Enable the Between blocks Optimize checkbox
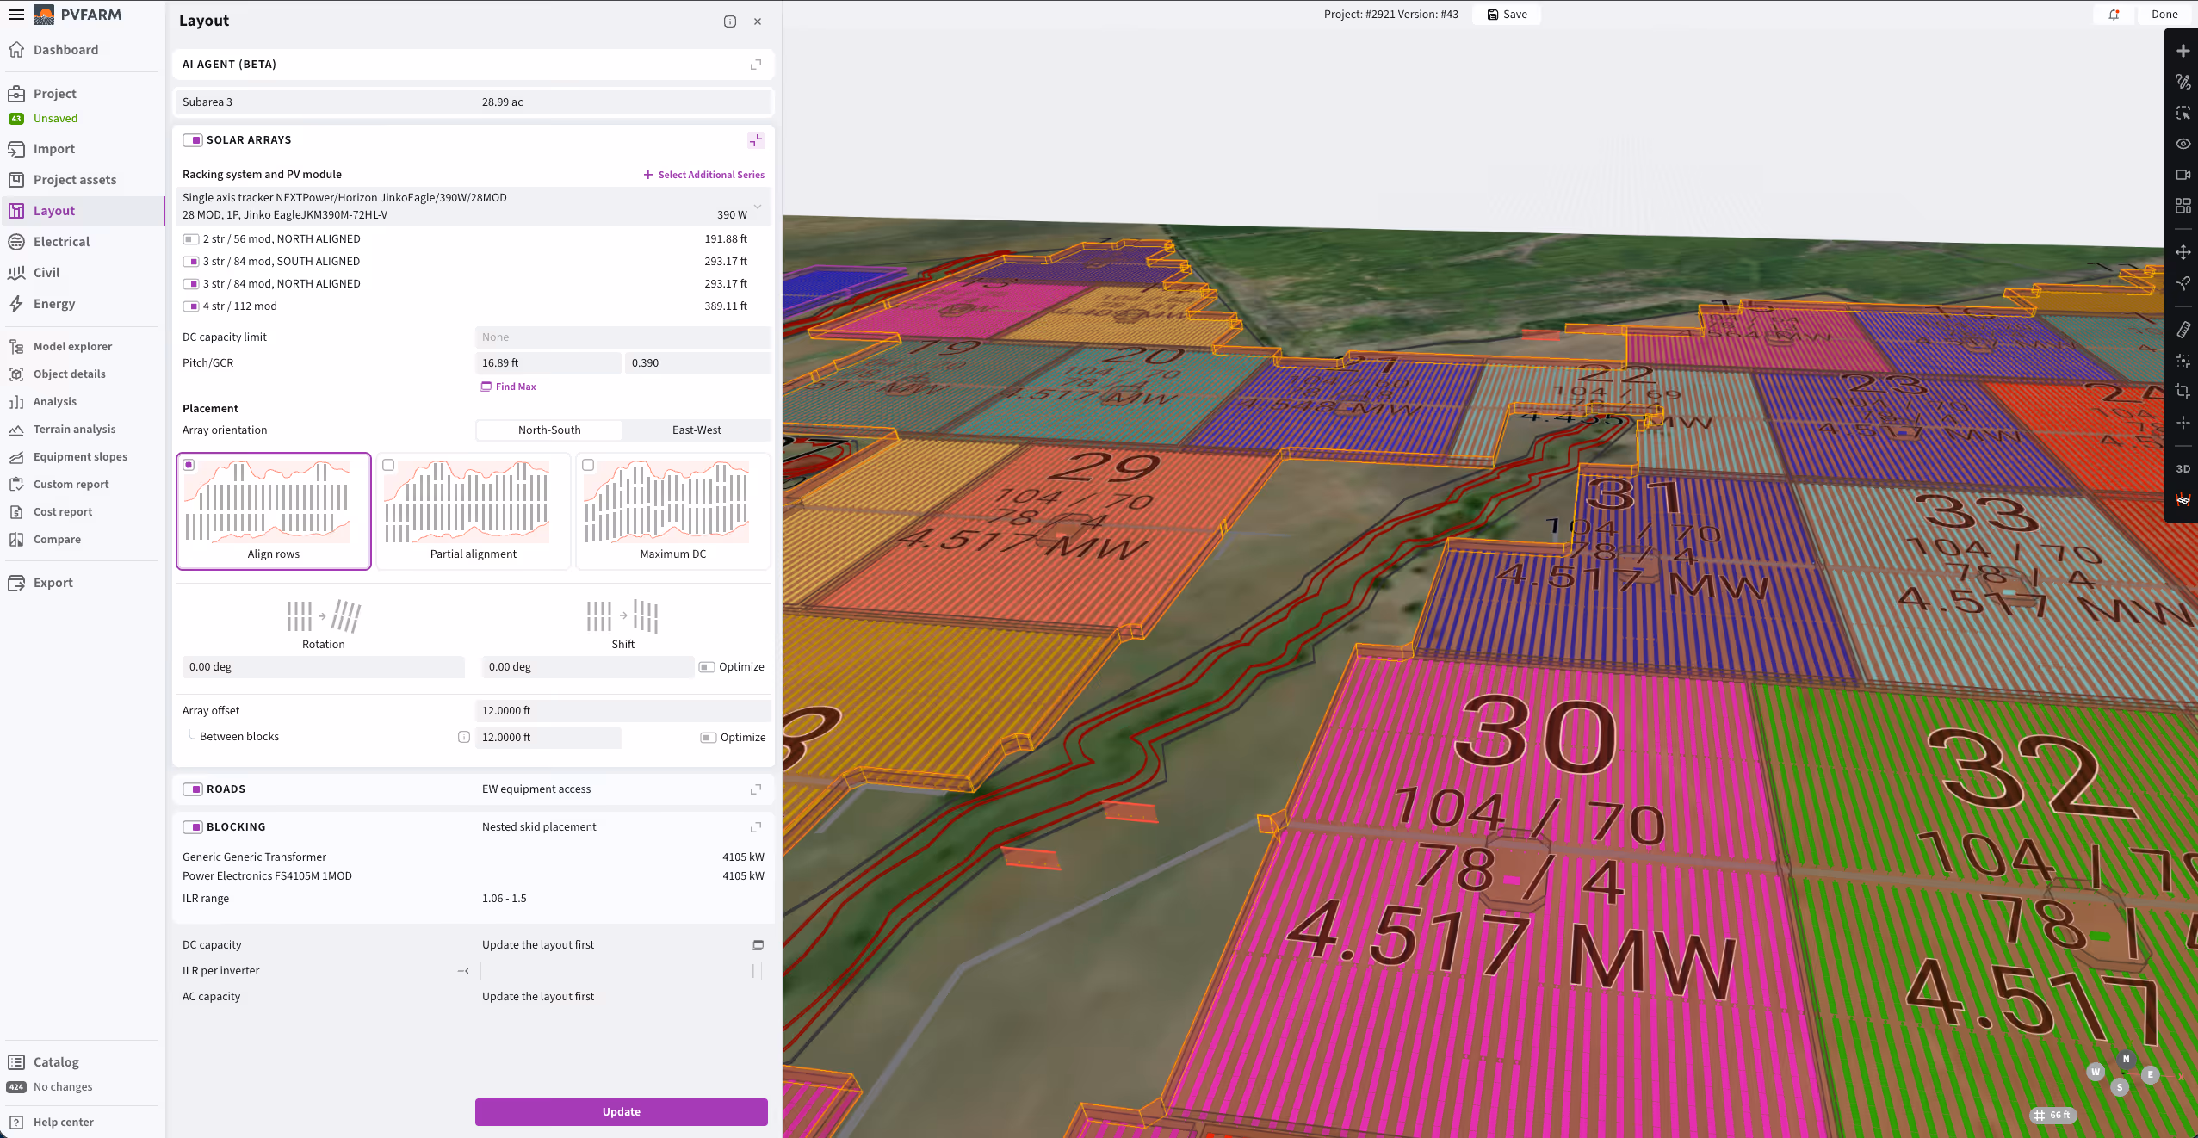The width and height of the screenshot is (2198, 1138). (x=709, y=738)
